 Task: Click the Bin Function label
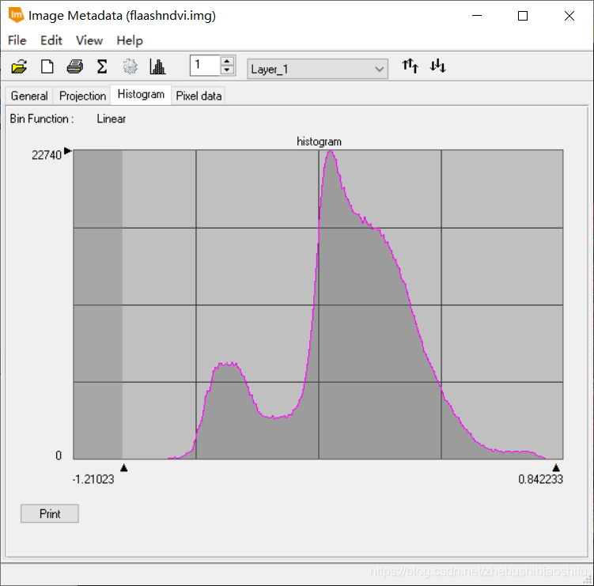click(42, 119)
